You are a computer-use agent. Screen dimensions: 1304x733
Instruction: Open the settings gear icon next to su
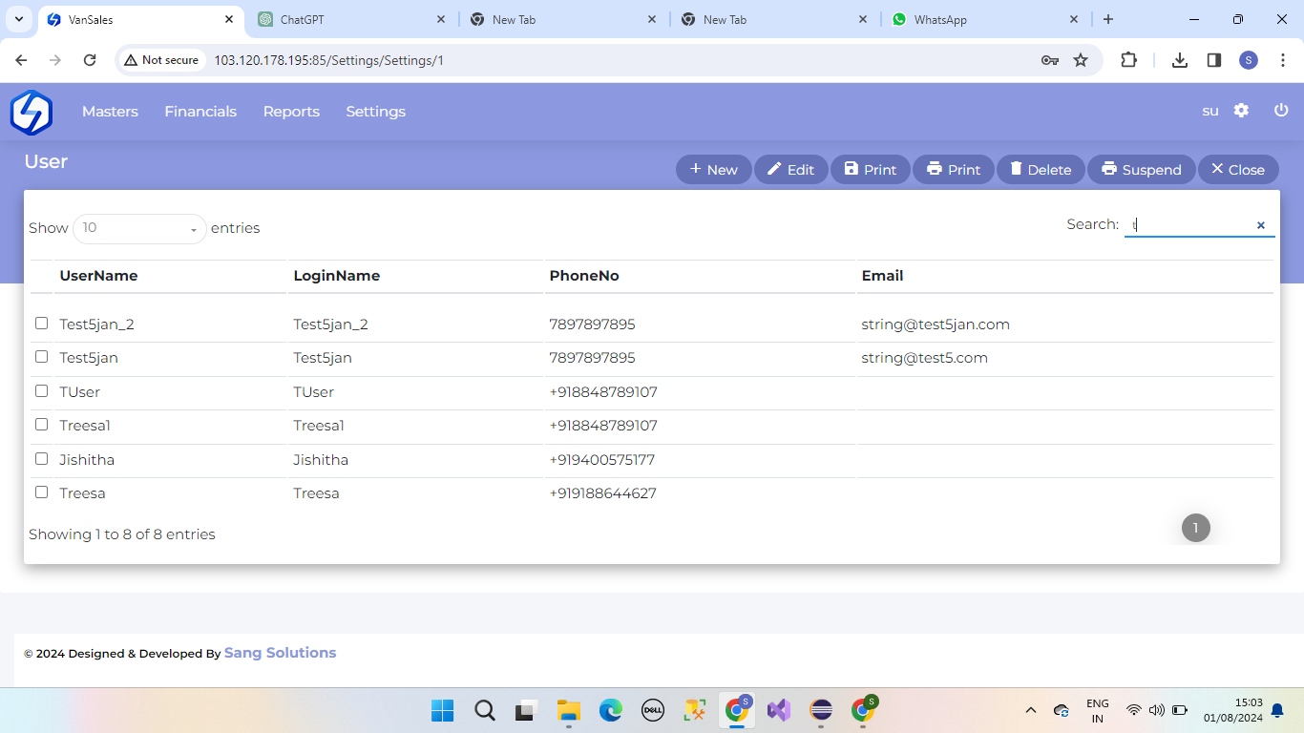point(1241,111)
